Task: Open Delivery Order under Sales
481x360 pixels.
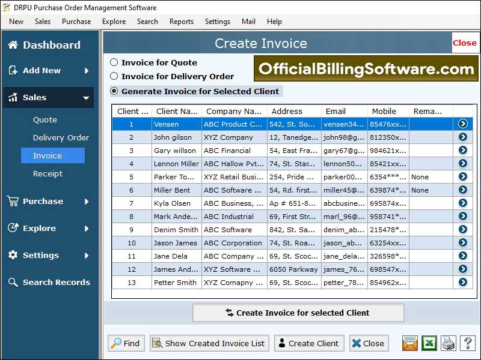Action: pyautogui.click(x=61, y=137)
